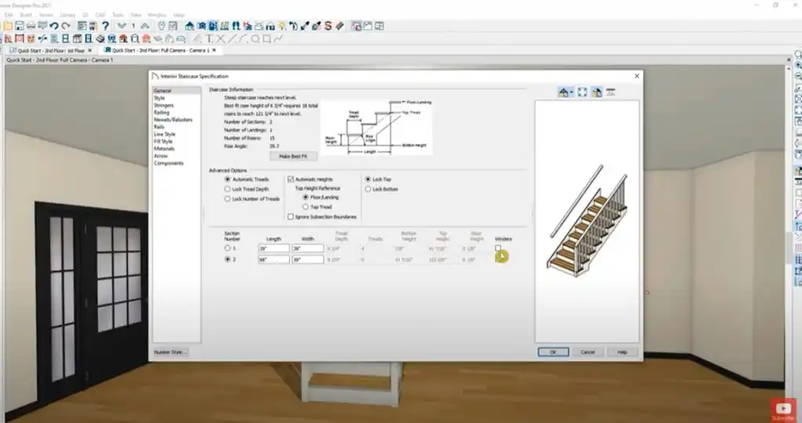Select Lock Number of Treads option

(228, 199)
